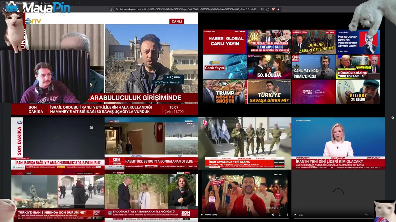The height and width of the screenshot is (222, 396).
Task: Click the NTV main live stream
Action: [105, 64]
